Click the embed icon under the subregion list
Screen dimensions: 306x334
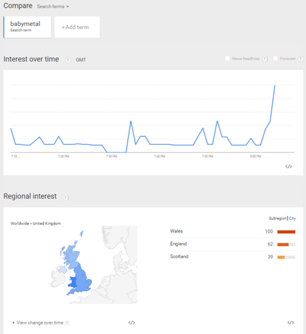(290, 322)
